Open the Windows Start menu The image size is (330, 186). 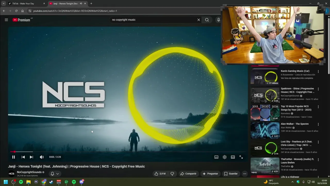coord(6,182)
